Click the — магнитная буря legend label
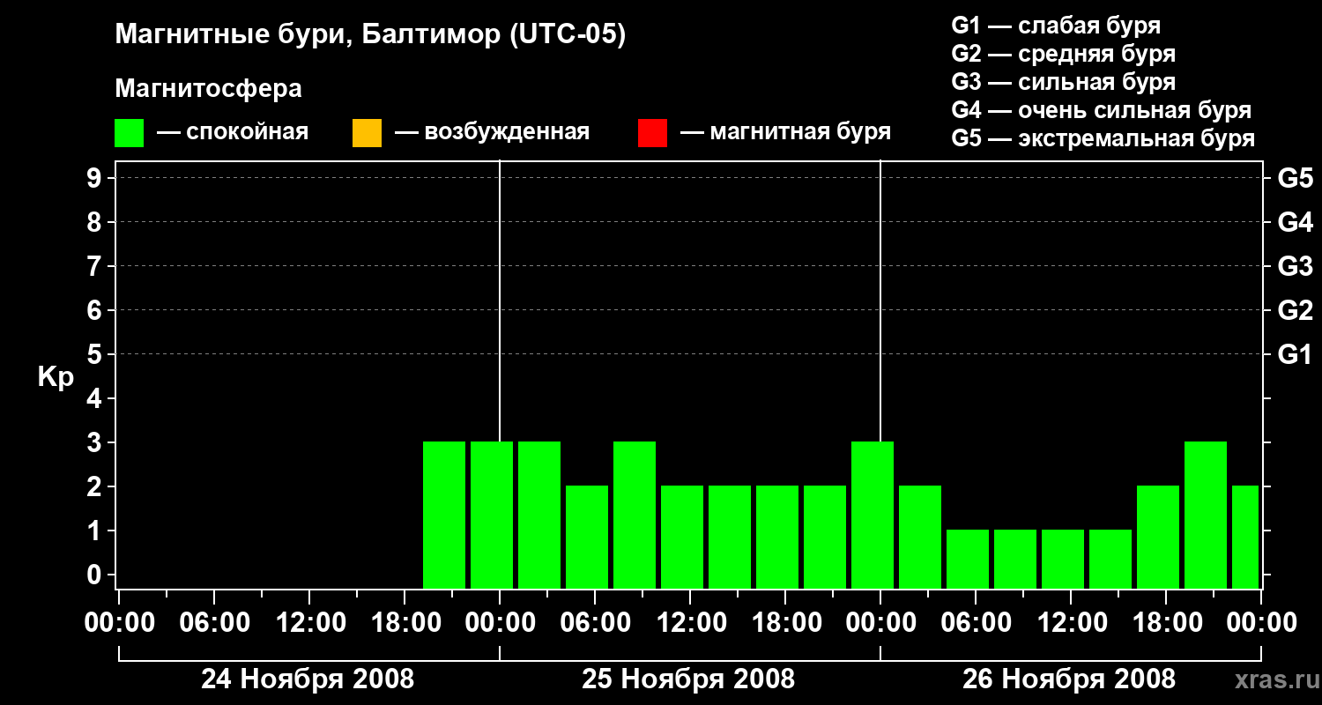1322x705 pixels. pos(785,133)
